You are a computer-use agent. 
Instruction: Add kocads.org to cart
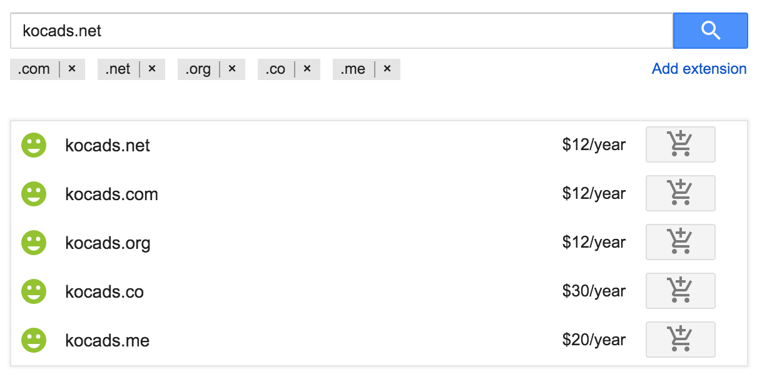pos(680,242)
